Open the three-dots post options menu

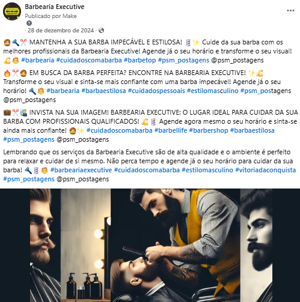pyautogui.click(x=290, y=11)
